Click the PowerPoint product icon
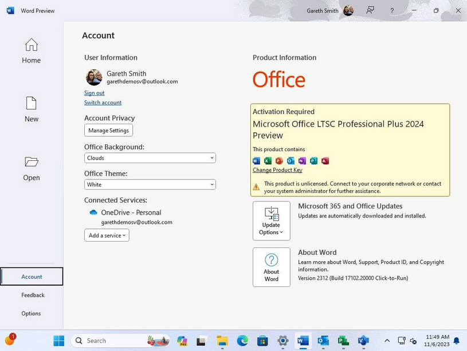Image resolution: width=467 pixels, height=351 pixels. point(279,161)
